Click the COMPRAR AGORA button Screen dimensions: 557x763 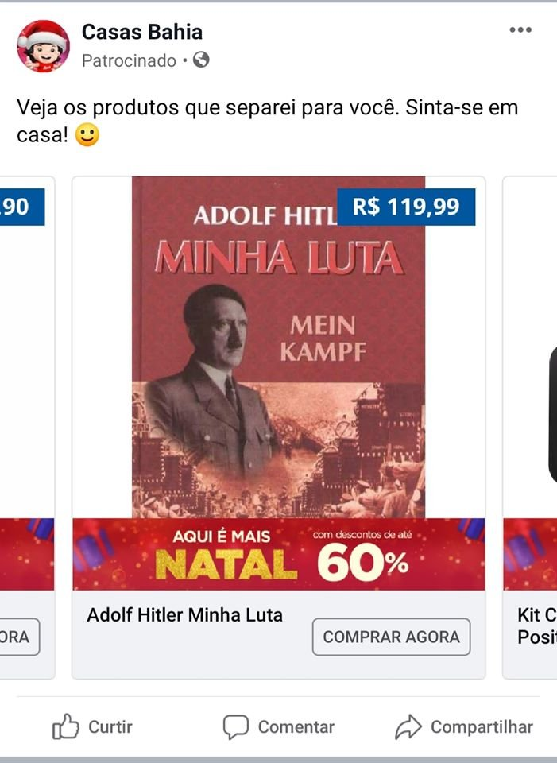(x=391, y=637)
